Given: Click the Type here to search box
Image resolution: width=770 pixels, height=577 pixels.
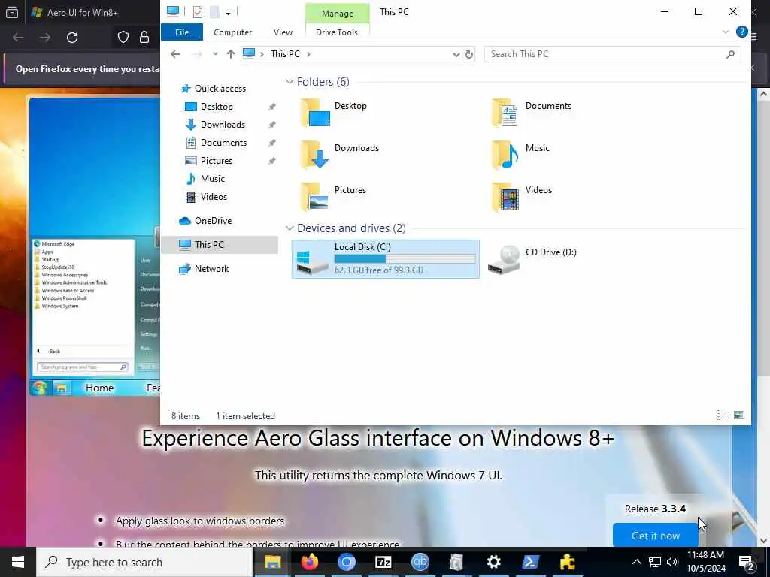Looking at the screenshot, I should click(145, 562).
